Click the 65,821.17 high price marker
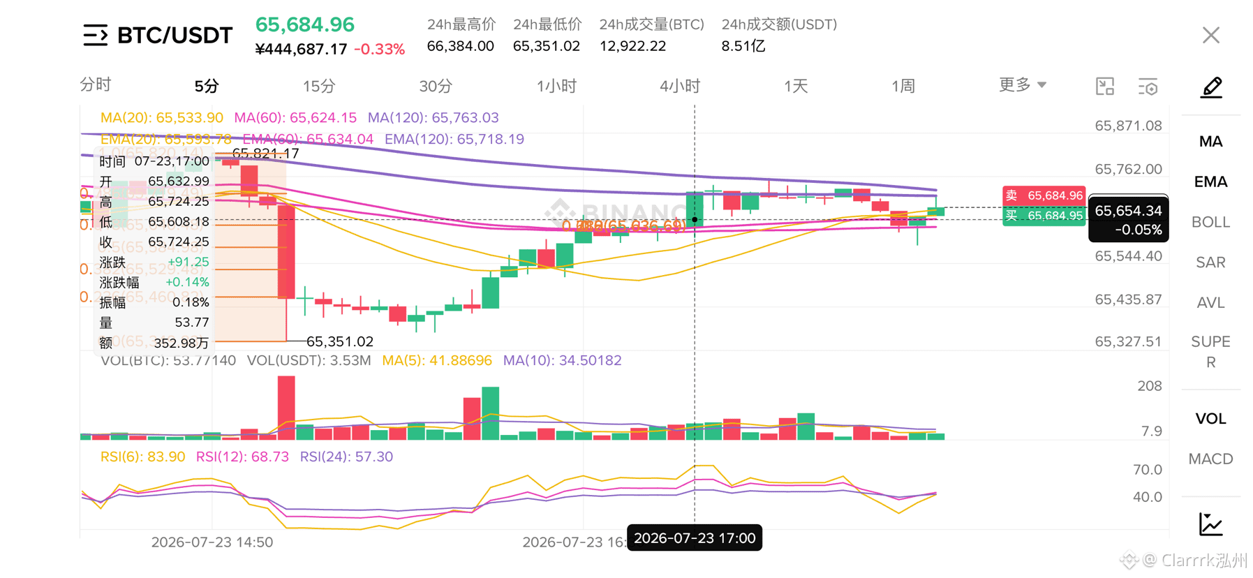1253x578 pixels. (x=265, y=154)
